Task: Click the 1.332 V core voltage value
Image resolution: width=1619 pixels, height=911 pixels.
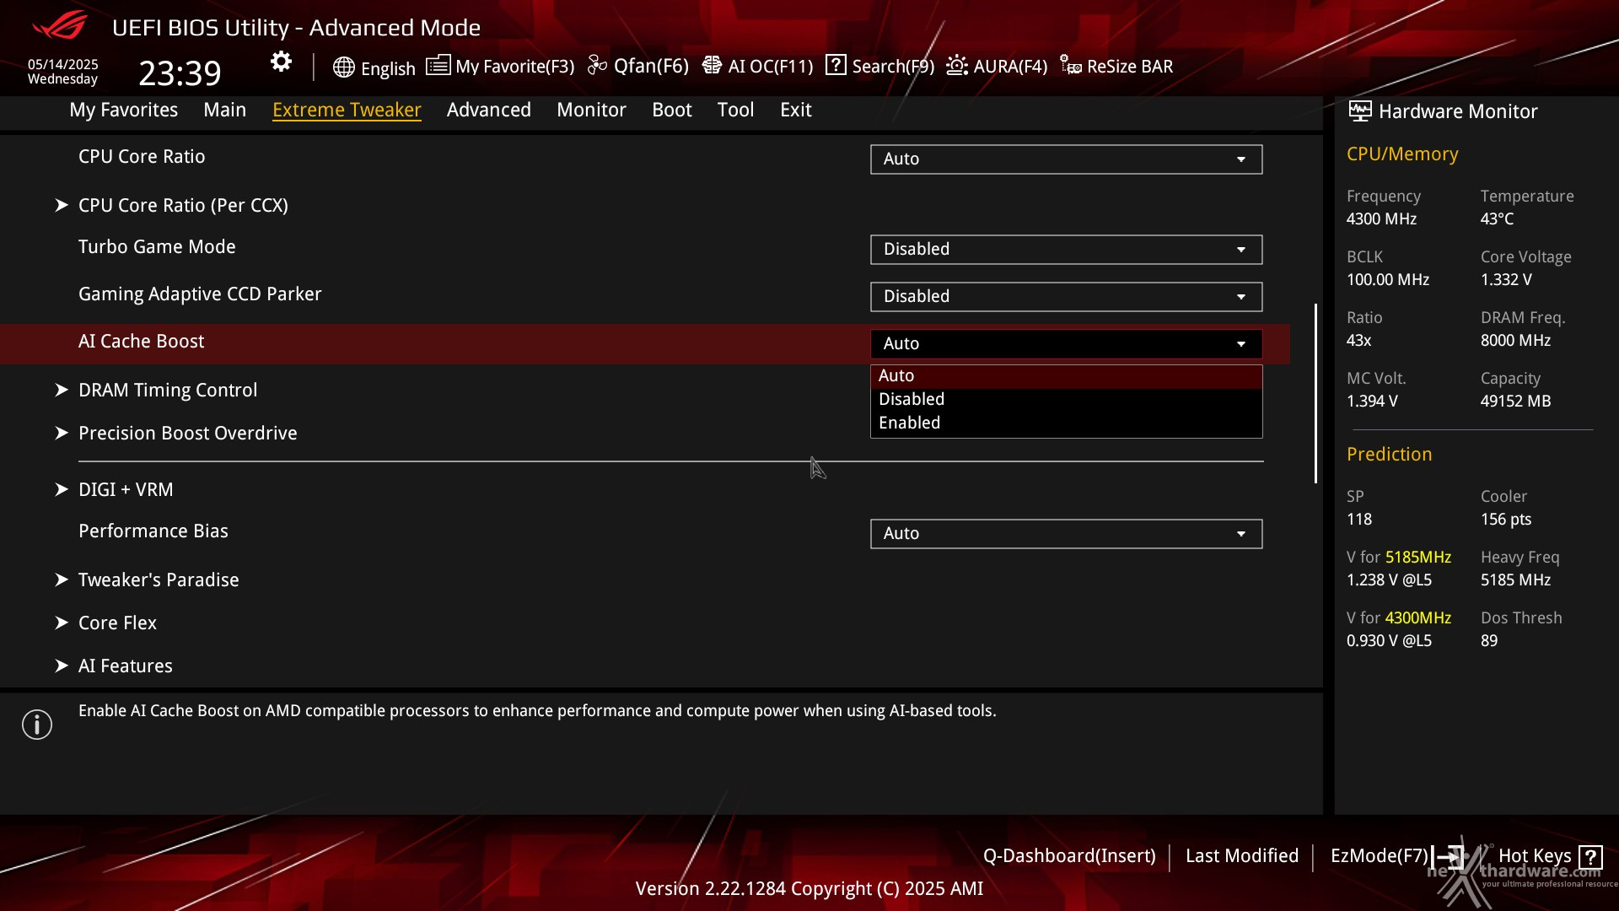Action: point(1506,280)
